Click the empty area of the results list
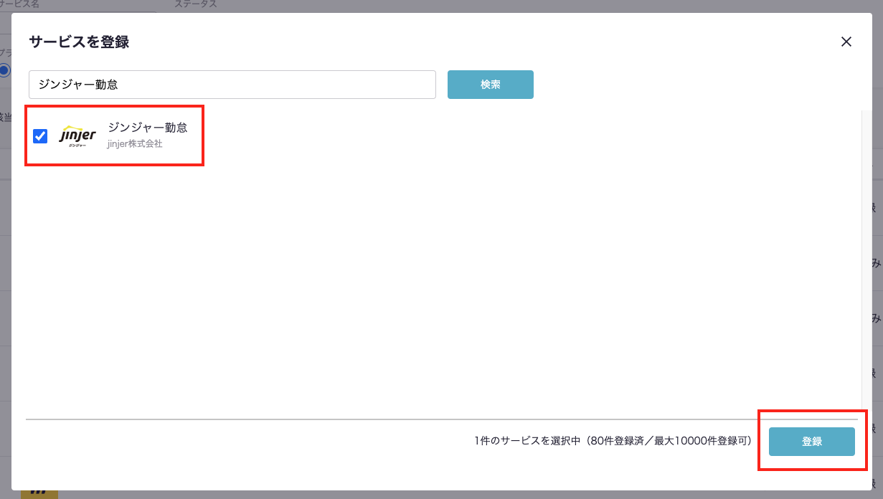The image size is (883, 499). (x=430, y=287)
